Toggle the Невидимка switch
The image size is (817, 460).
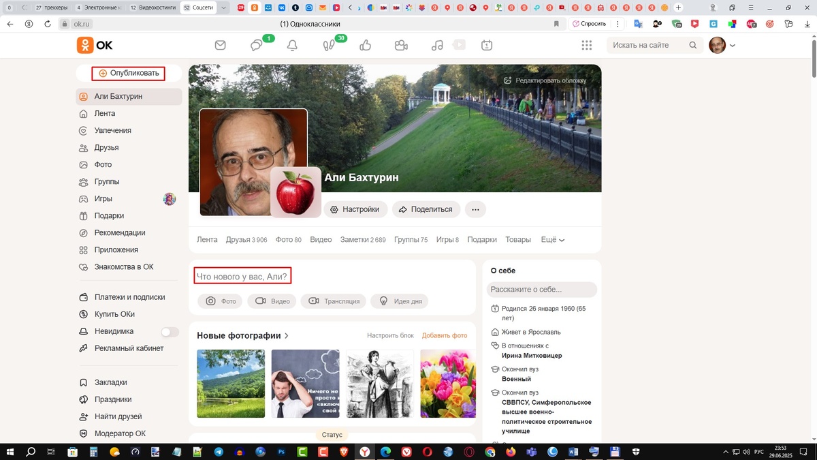(x=170, y=332)
